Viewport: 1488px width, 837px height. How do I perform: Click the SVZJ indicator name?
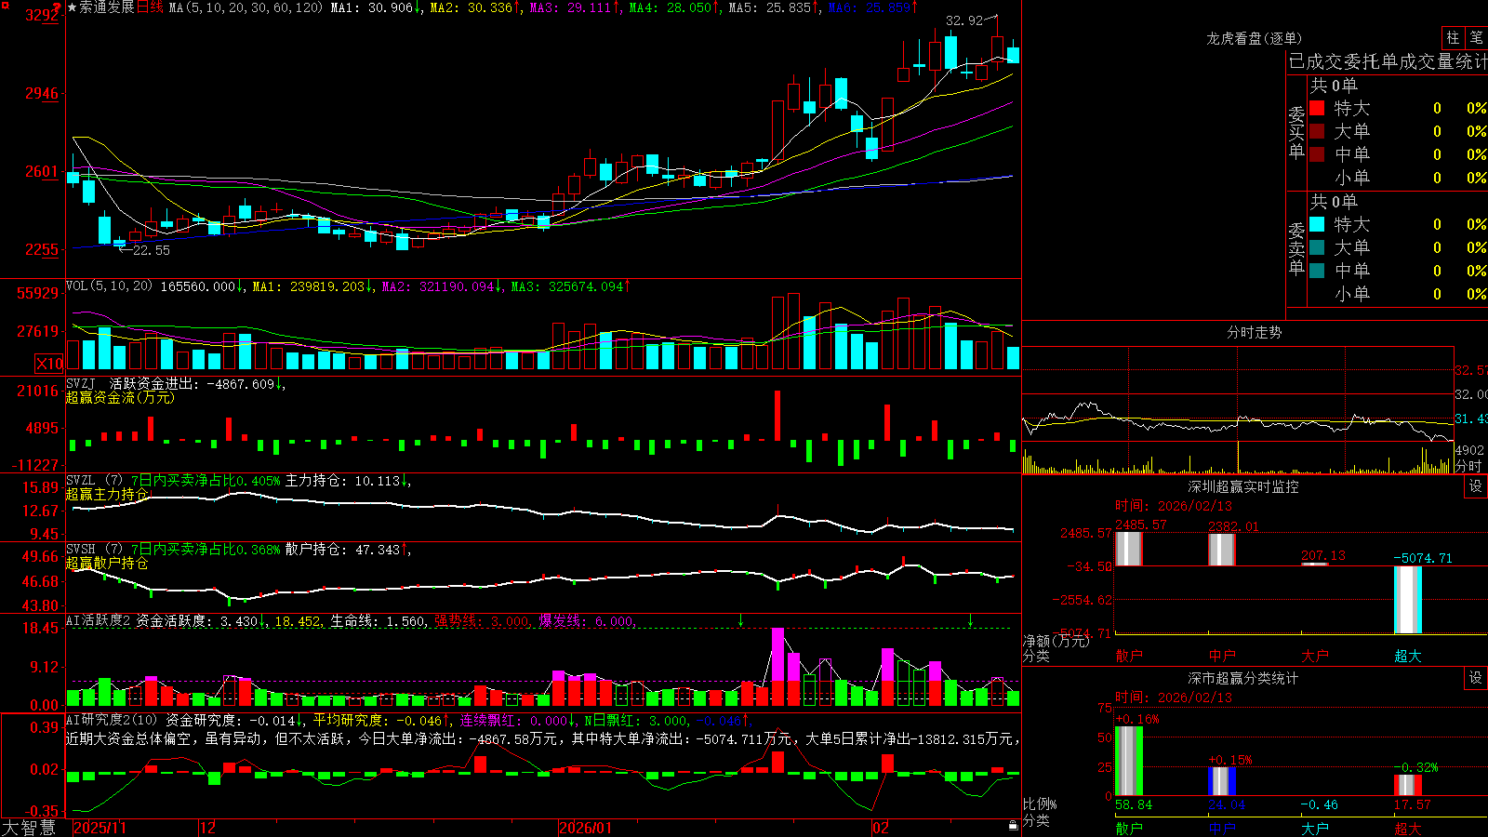pos(81,383)
